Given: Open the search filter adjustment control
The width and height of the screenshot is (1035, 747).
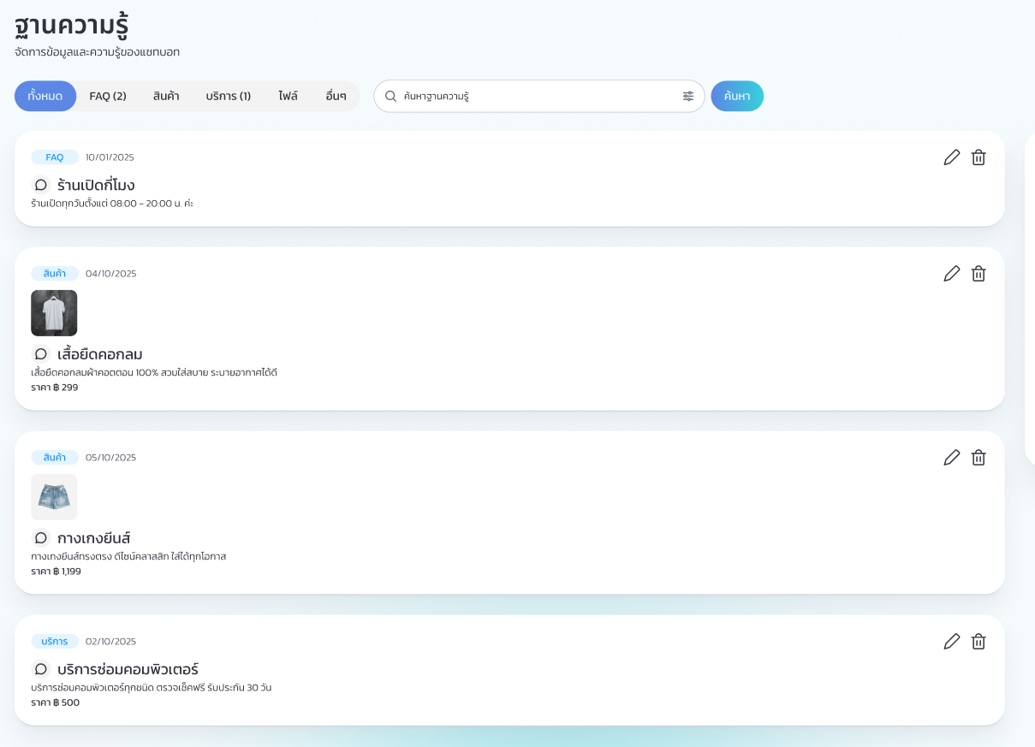Looking at the screenshot, I should [x=687, y=96].
